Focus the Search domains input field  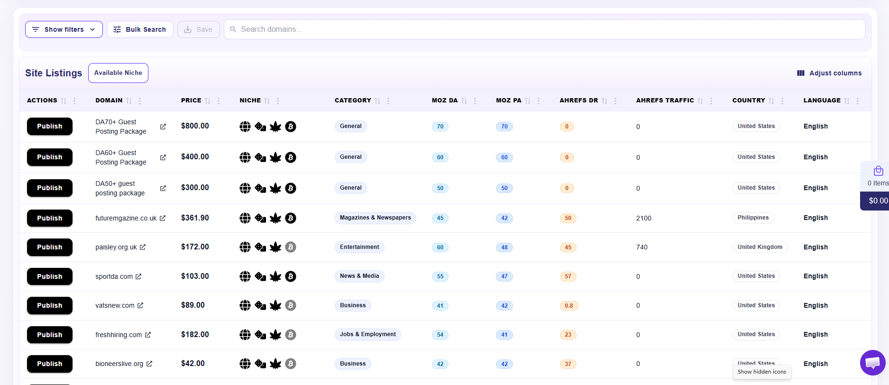(544, 29)
